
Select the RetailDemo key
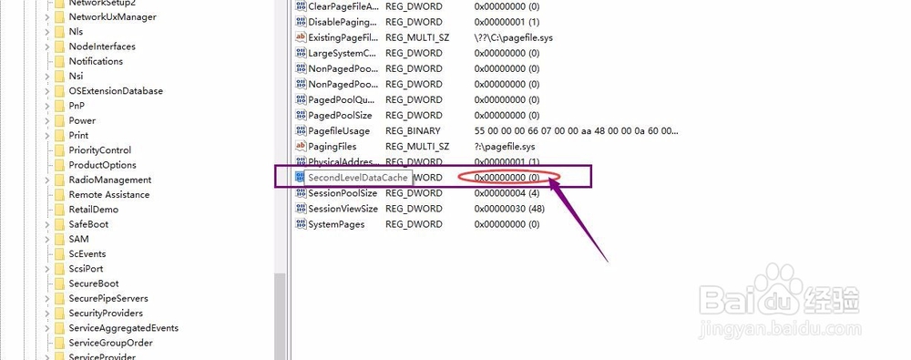[94, 210]
